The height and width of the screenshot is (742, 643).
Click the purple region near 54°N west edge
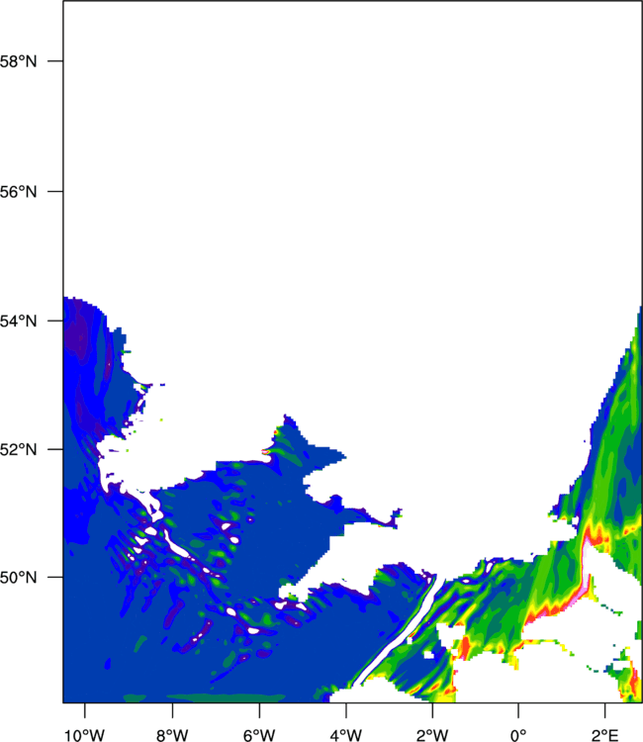click(x=78, y=333)
